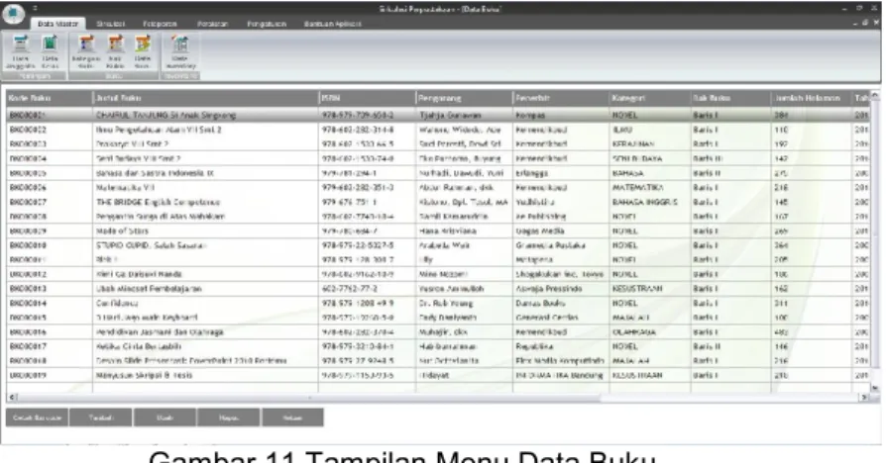Click the Kompas publisher cell

(x=561, y=115)
